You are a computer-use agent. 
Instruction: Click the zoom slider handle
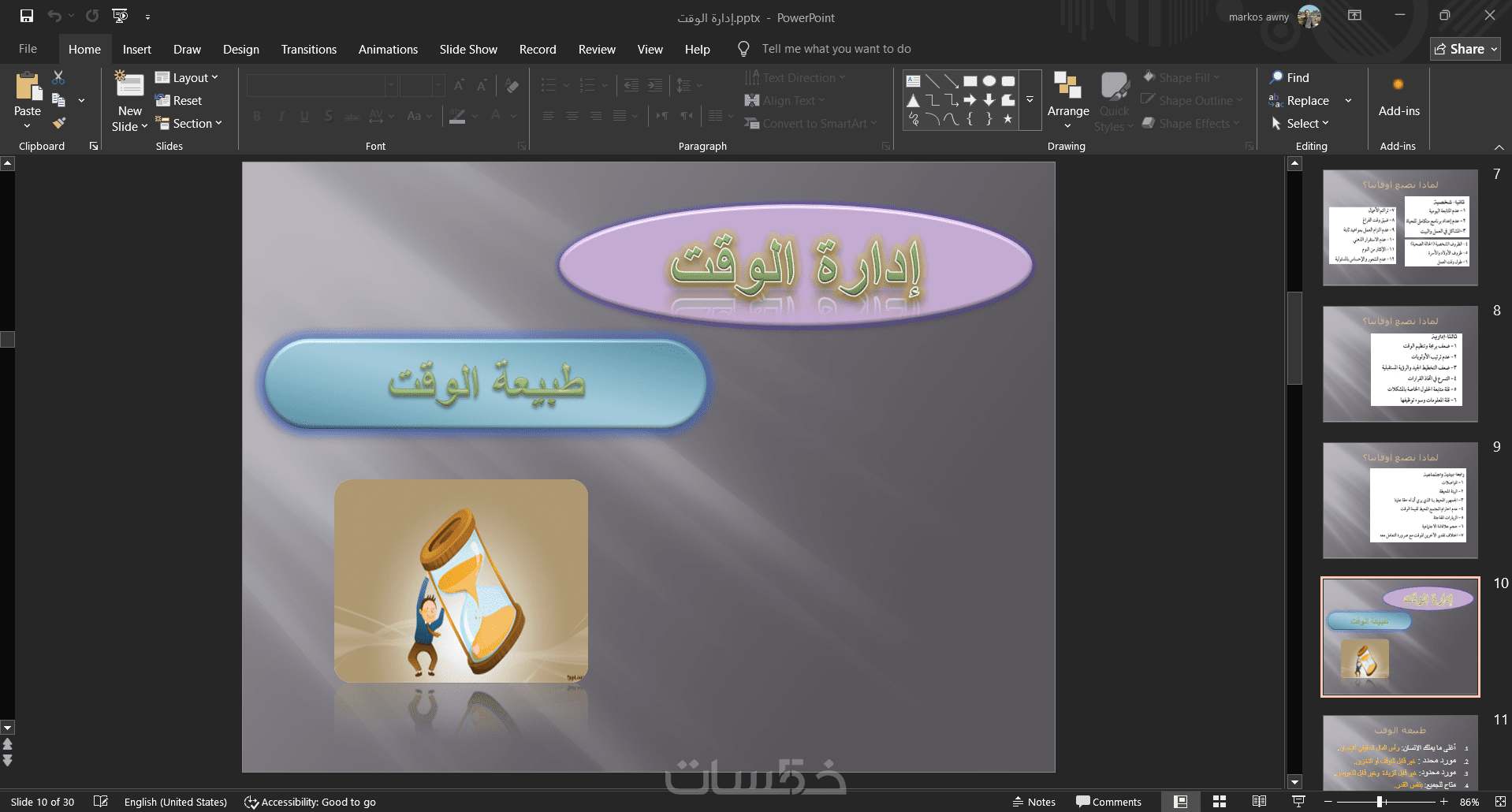point(1380,802)
